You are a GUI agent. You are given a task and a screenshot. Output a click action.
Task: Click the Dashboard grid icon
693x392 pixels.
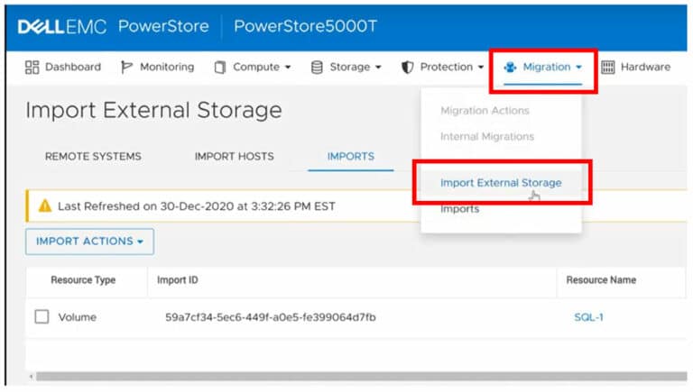click(32, 67)
